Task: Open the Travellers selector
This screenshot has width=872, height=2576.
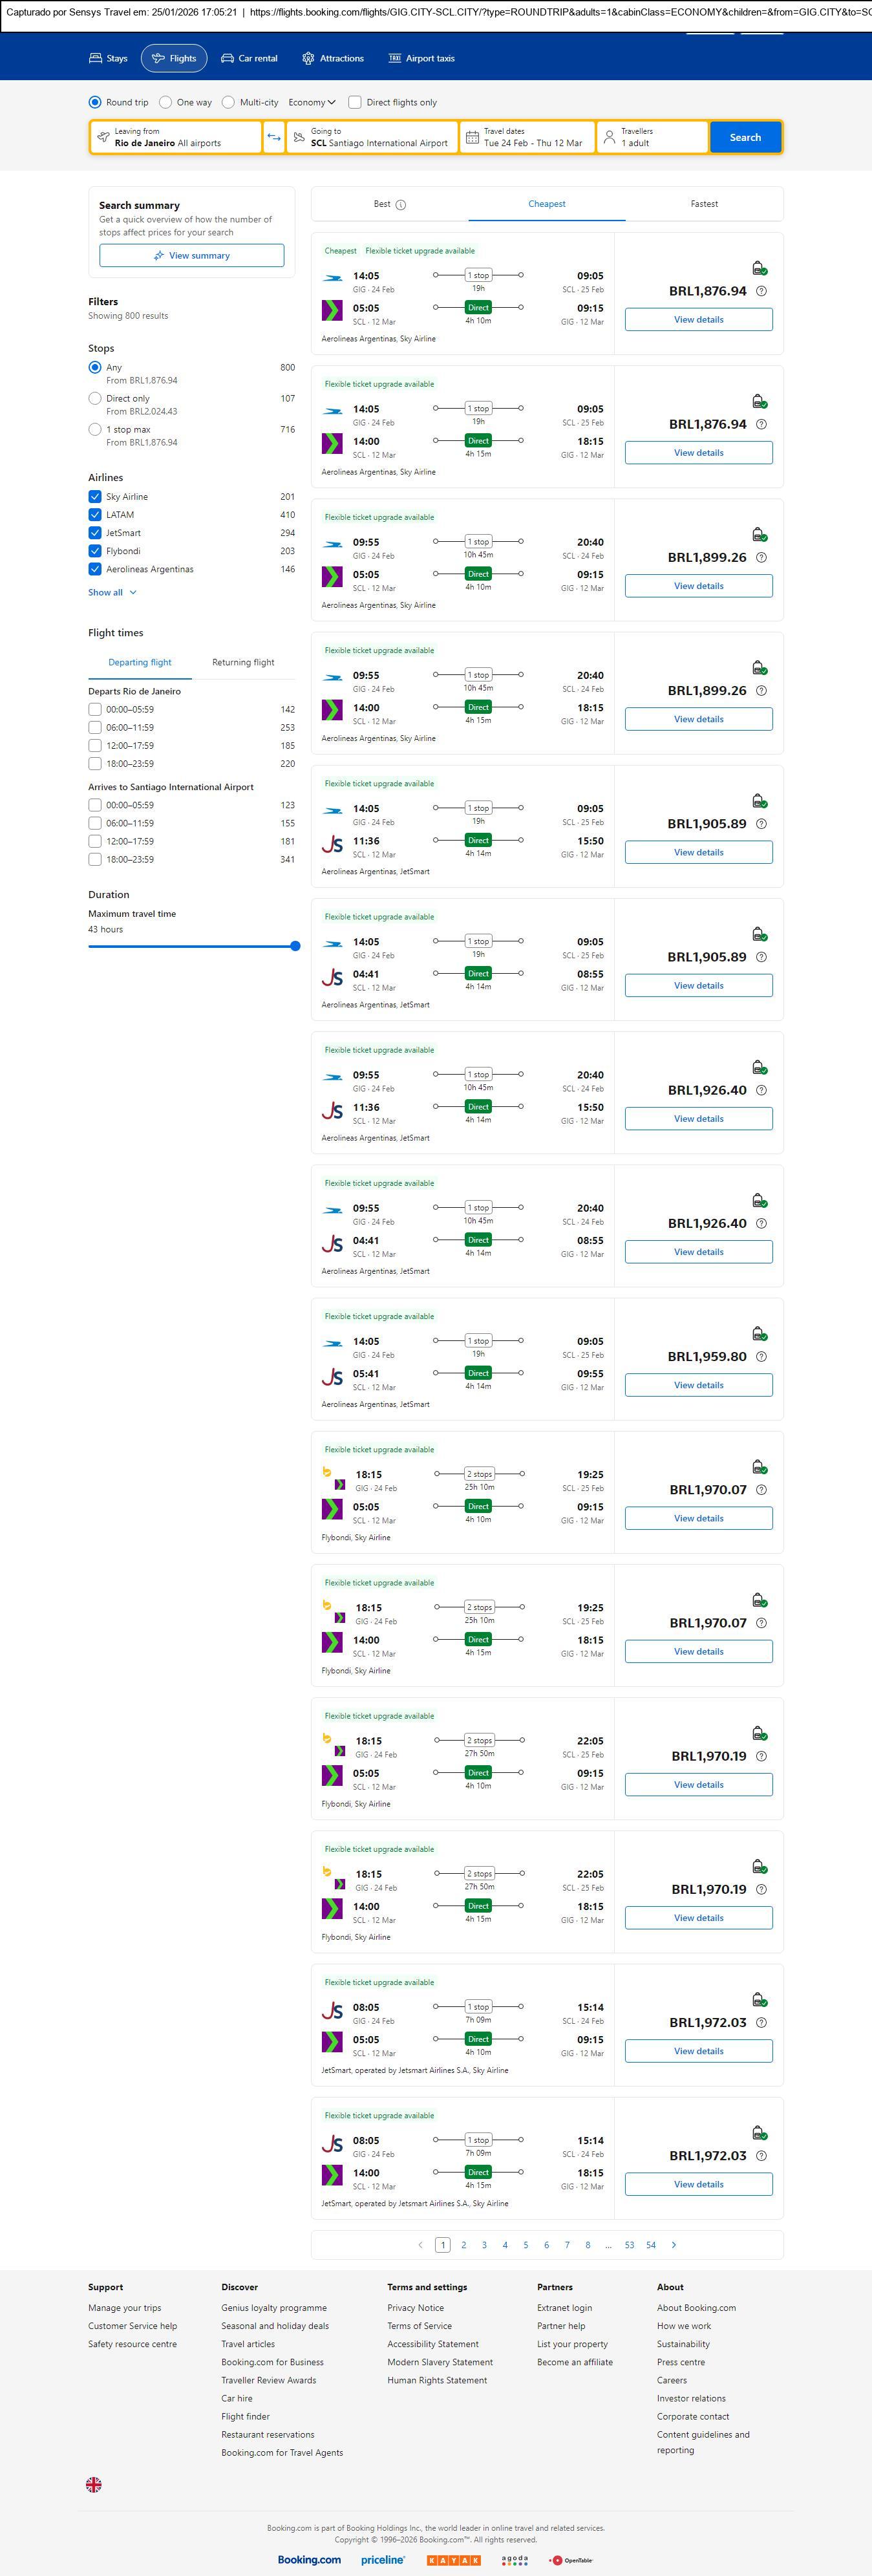Action: 652,137
